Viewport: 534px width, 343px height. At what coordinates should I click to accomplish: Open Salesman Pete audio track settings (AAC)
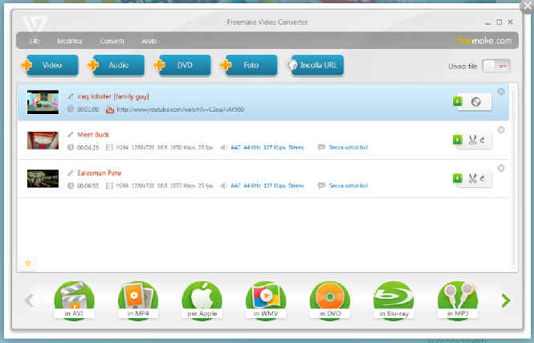click(267, 186)
